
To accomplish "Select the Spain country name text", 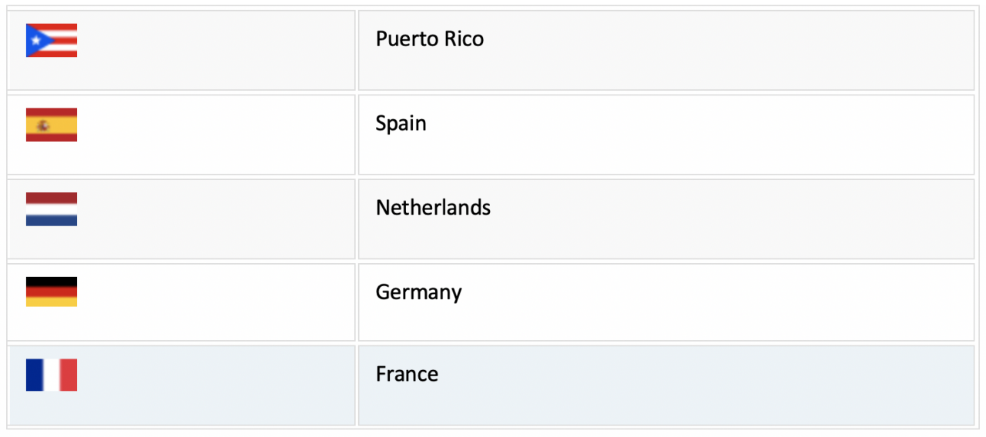I will [401, 124].
